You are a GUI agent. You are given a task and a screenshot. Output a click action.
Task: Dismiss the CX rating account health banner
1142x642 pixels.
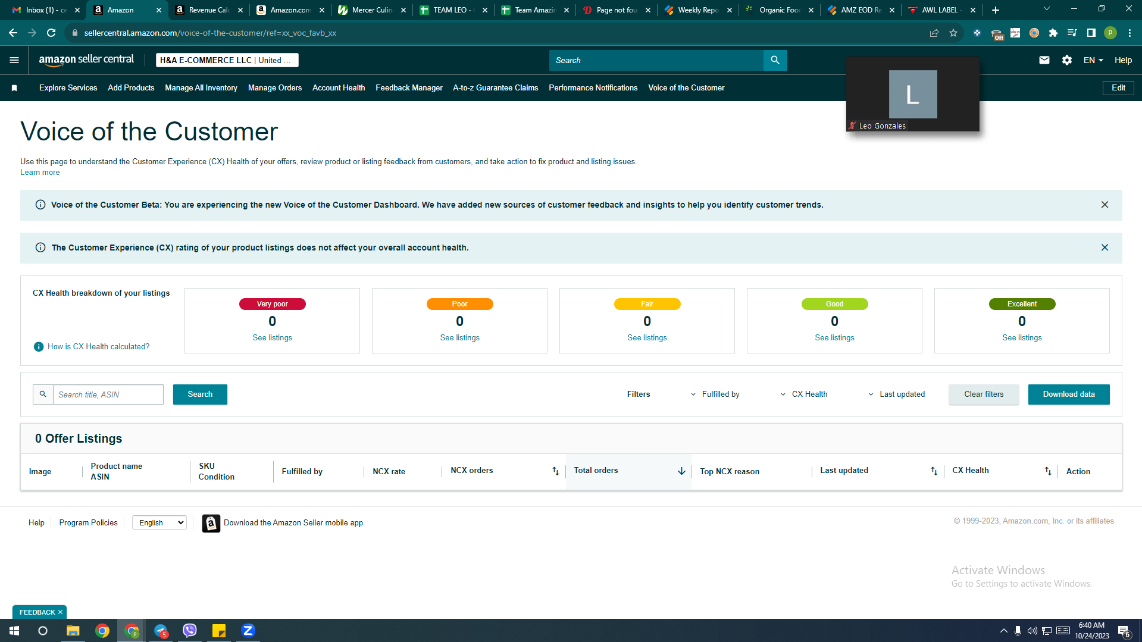1105,248
